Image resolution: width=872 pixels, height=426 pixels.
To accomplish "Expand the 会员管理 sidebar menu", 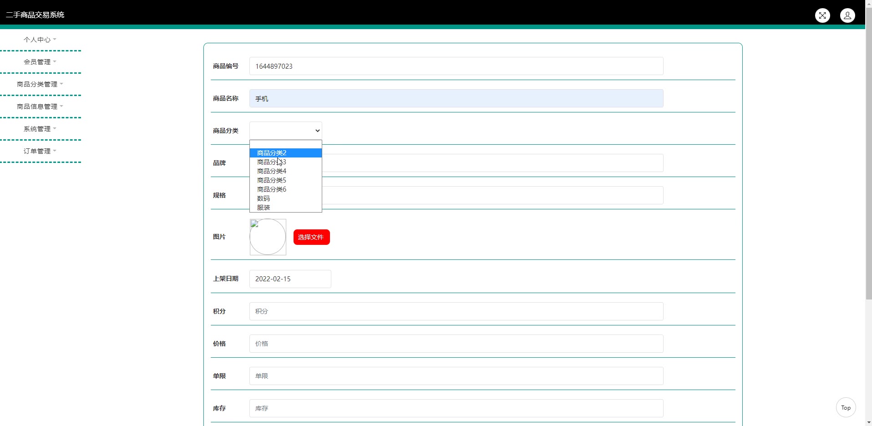I will (40, 62).
